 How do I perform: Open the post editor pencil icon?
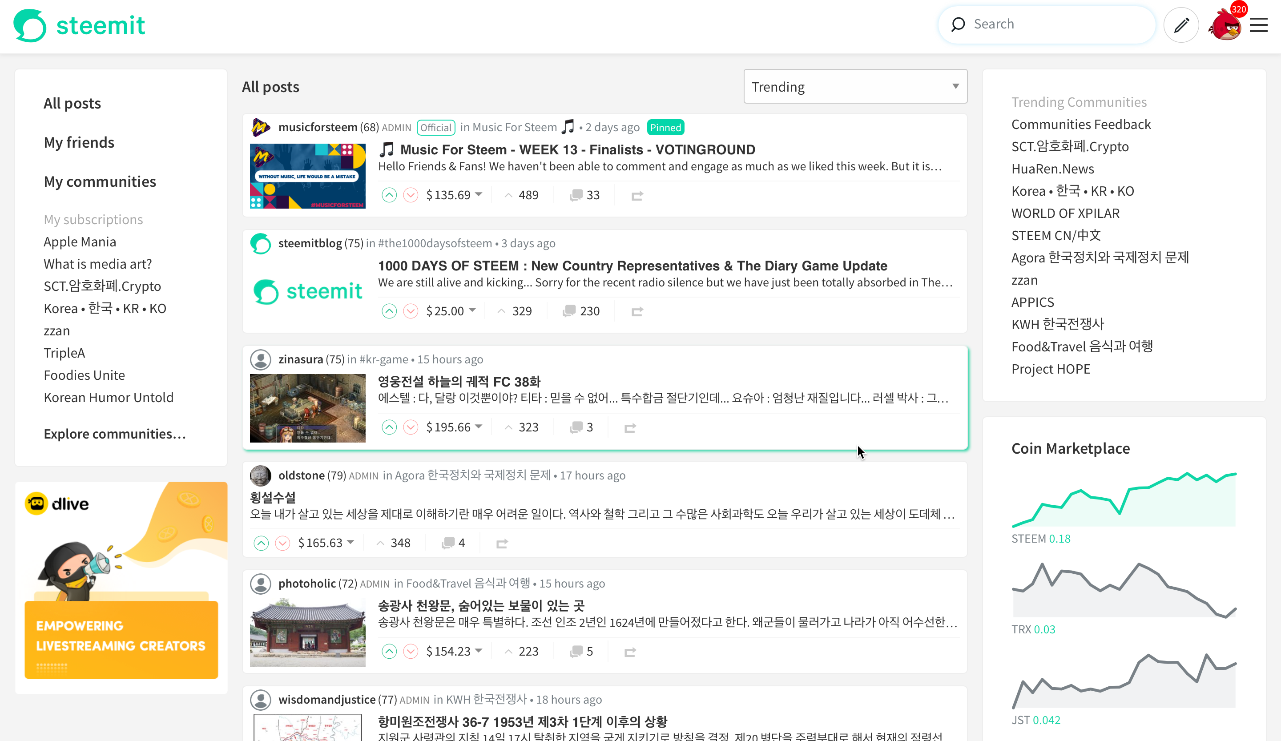(1181, 24)
